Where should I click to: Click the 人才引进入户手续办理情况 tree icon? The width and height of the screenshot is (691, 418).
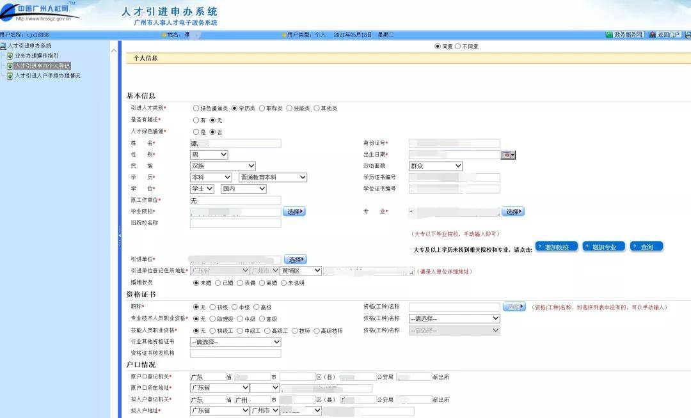10,76
